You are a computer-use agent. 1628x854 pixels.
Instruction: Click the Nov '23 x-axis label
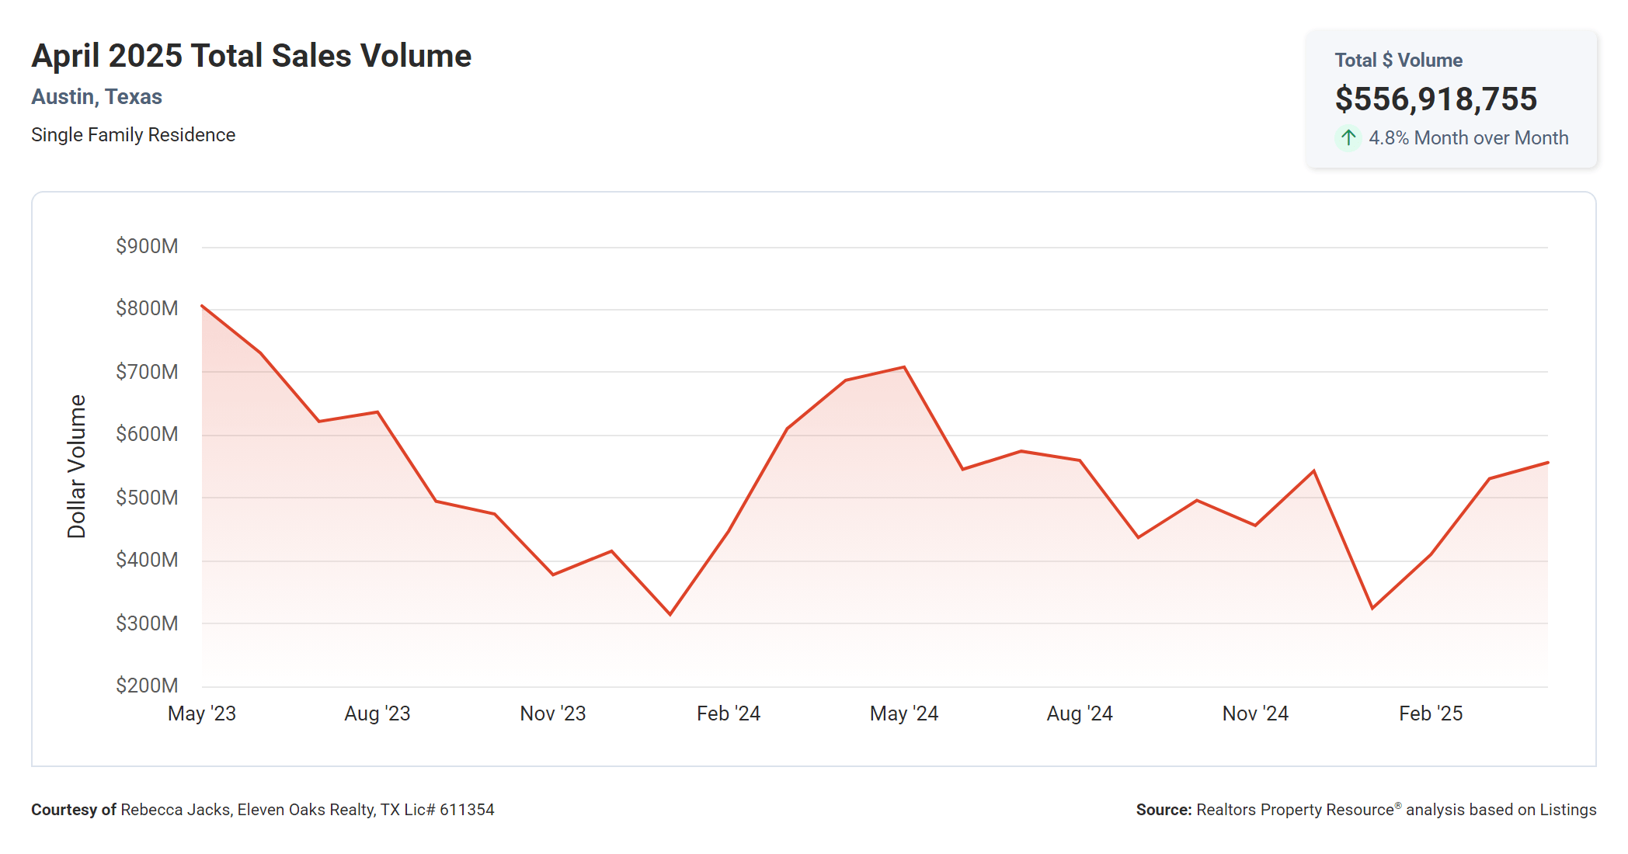pyautogui.click(x=553, y=713)
